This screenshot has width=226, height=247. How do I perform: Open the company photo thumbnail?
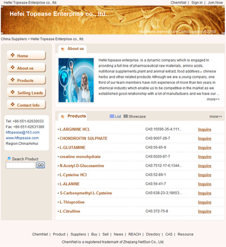point(76,80)
